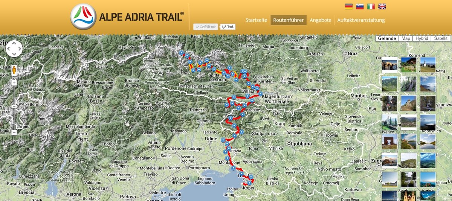Click the zoom slider handle

click(14, 107)
